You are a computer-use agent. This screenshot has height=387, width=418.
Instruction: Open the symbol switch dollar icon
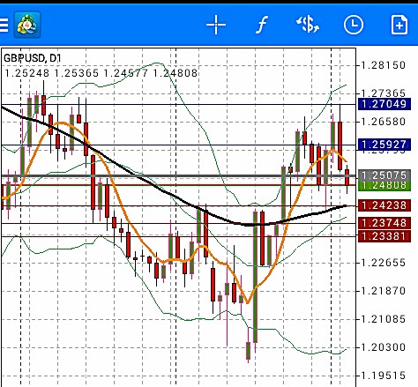click(308, 25)
